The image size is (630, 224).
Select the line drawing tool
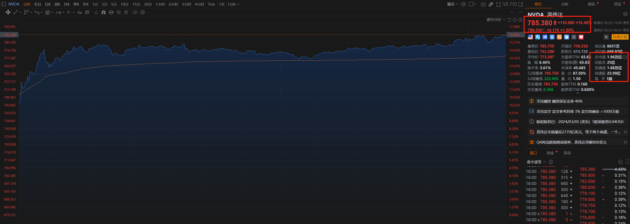[x=15, y=12]
